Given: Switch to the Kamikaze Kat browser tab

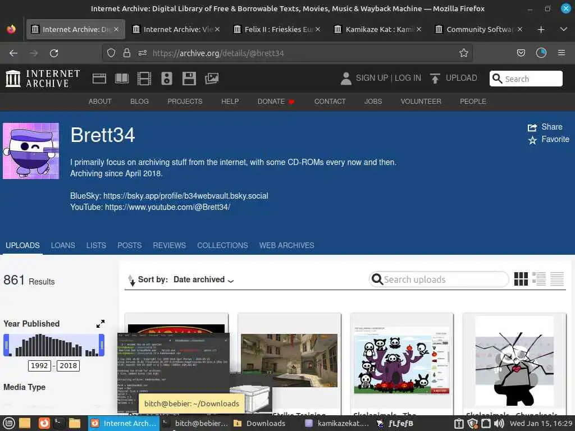Looking at the screenshot, I should point(378,29).
